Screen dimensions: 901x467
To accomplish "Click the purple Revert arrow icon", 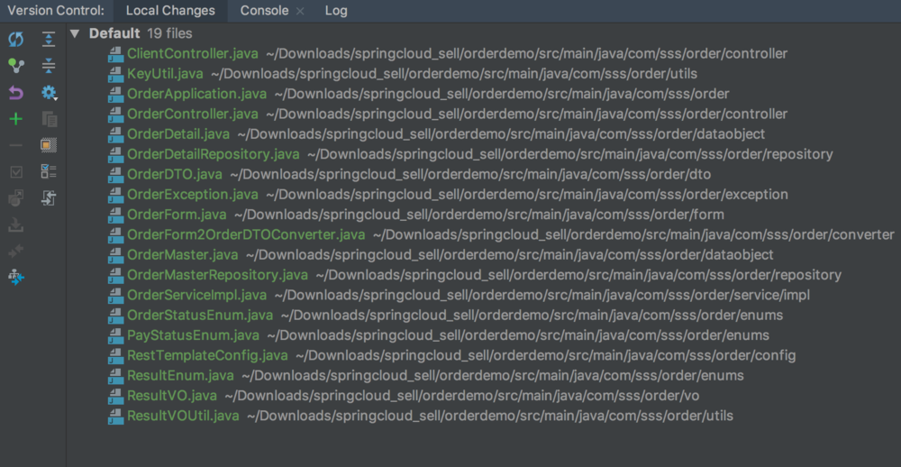I will [16, 92].
